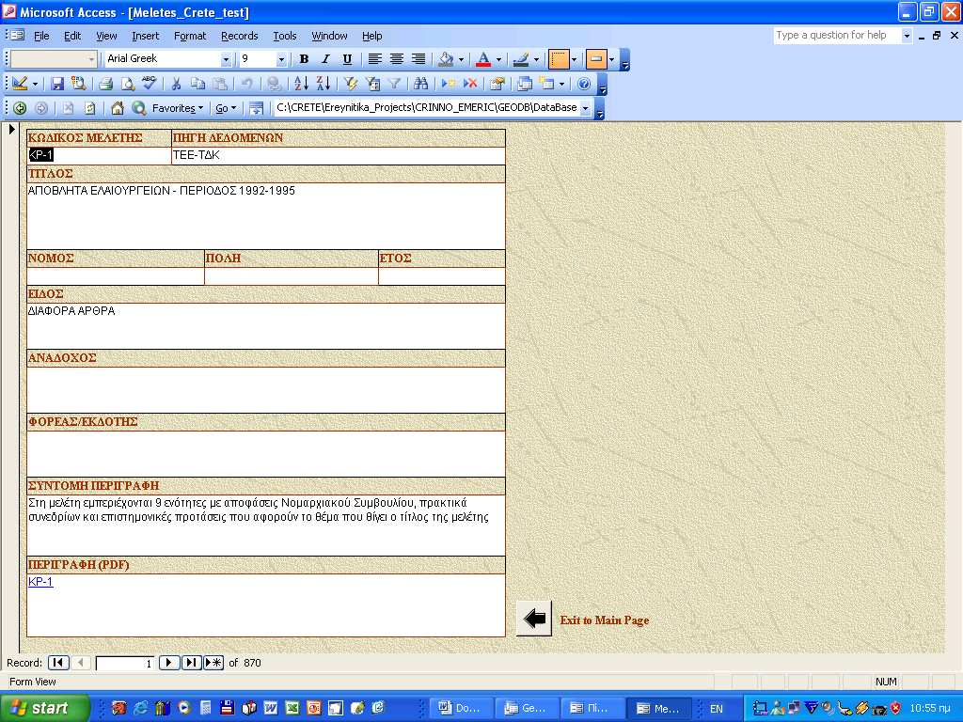Image resolution: width=963 pixels, height=722 pixels.
Task: Expand the font size dropdown
Action: (280, 59)
